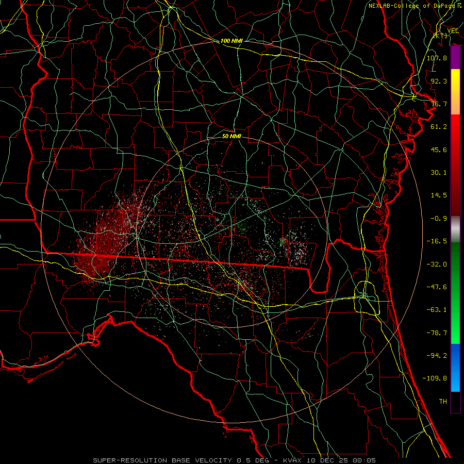Screen dimensions: 464x464
Task: Click the 50 NMI range ring label
Action: [231, 136]
